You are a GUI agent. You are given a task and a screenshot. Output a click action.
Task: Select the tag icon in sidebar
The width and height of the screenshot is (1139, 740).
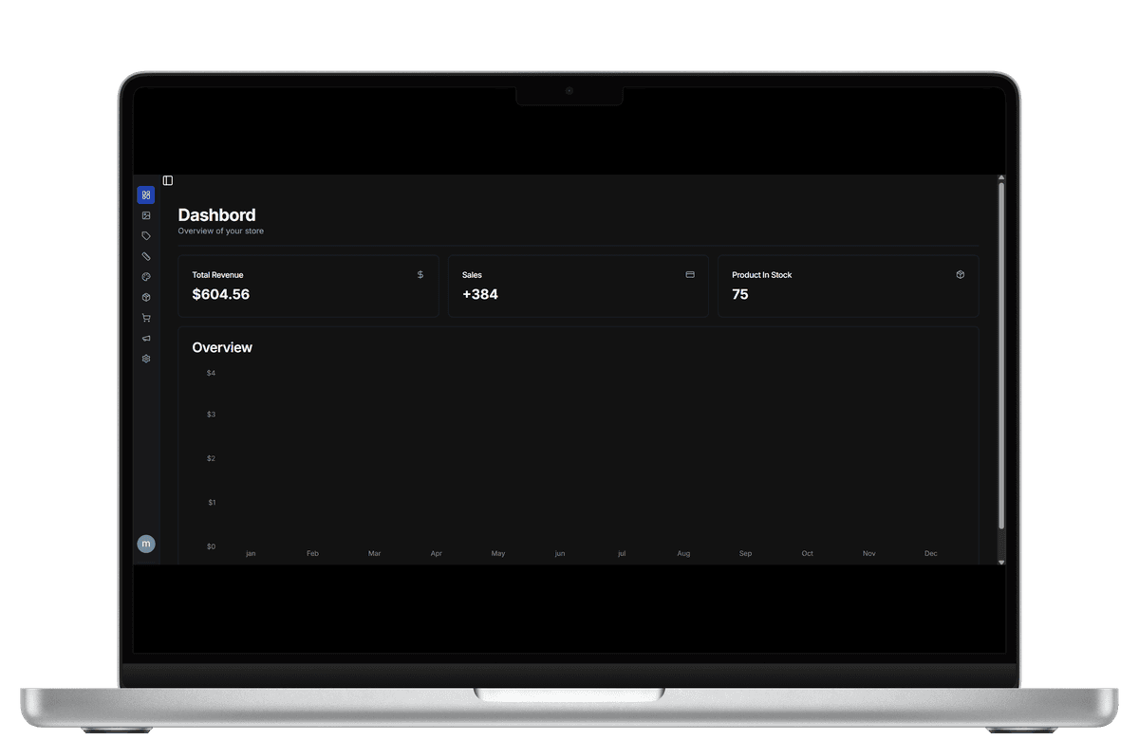pyautogui.click(x=146, y=236)
